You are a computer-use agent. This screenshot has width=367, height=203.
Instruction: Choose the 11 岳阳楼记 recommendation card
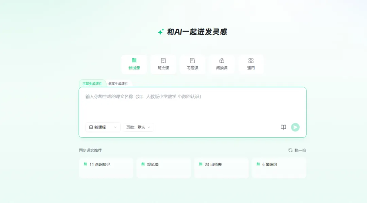point(106,168)
